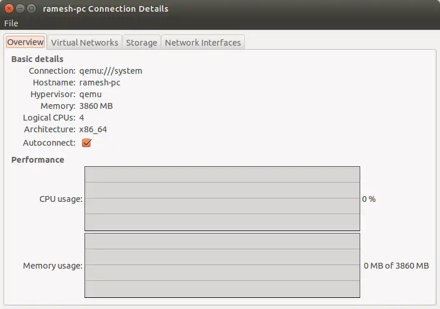Click the 0 MB of 3860 MB readout
Image resolution: width=440 pixels, height=309 pixels.
pos(396,266)
